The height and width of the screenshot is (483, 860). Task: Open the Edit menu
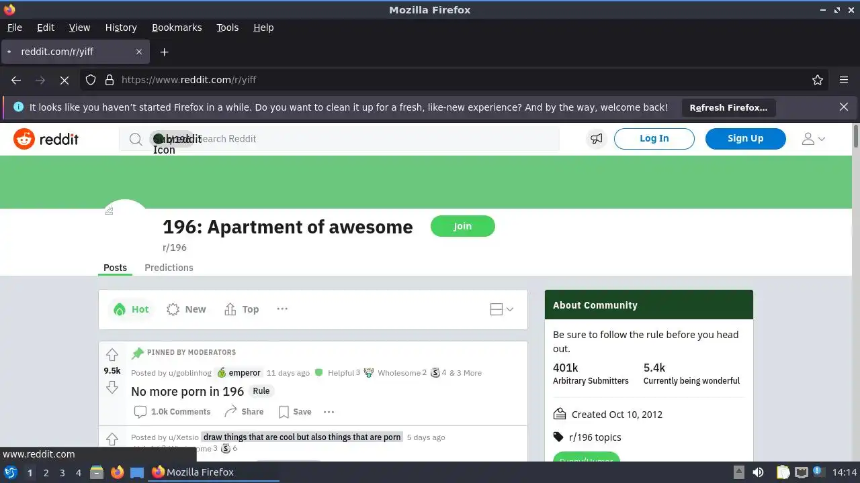click(x=46, y=28)
